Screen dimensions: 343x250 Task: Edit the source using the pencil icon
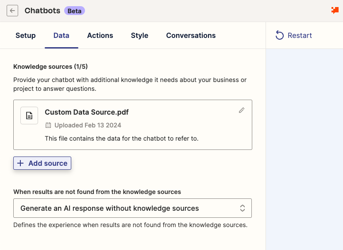point(241,110)
